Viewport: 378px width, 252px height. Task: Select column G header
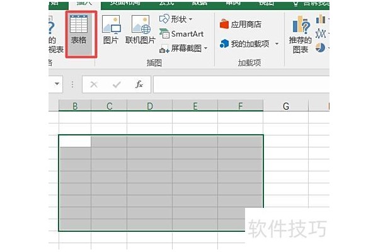(x=286, y=106)
